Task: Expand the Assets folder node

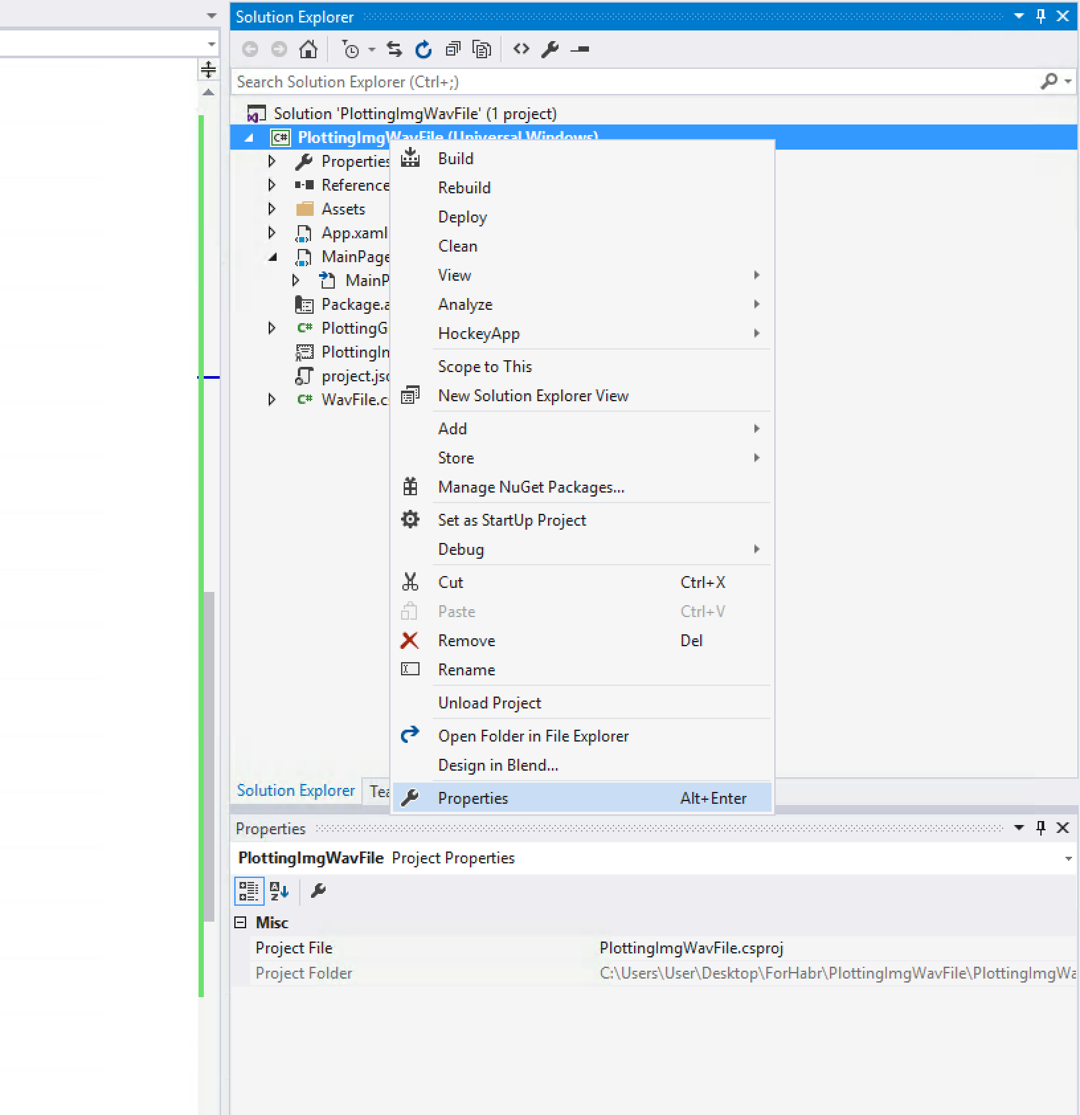Action: point(271,209)
